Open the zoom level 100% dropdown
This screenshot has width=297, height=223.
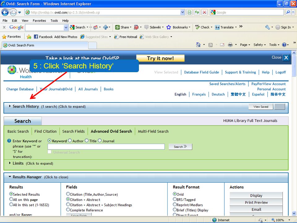pyautogui.click(x=289, y=220)
